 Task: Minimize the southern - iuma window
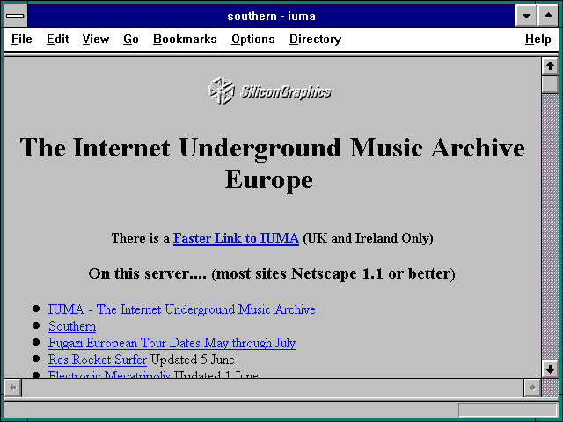tap(526, 16)
